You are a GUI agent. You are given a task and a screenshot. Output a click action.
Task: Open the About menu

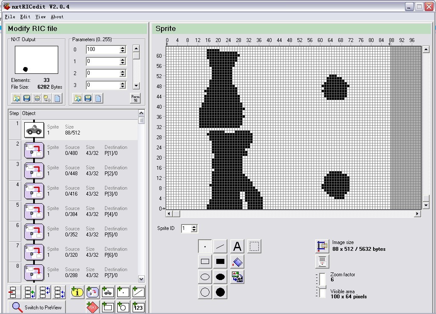pos(57,17)
